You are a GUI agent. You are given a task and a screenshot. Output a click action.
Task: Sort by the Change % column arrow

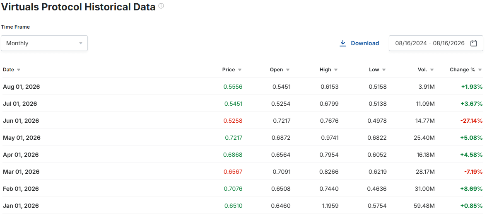click(x=480, y=70)
